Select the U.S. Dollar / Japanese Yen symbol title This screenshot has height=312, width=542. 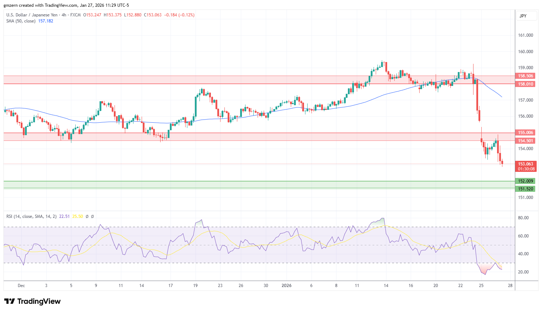(x=32, y=15)
